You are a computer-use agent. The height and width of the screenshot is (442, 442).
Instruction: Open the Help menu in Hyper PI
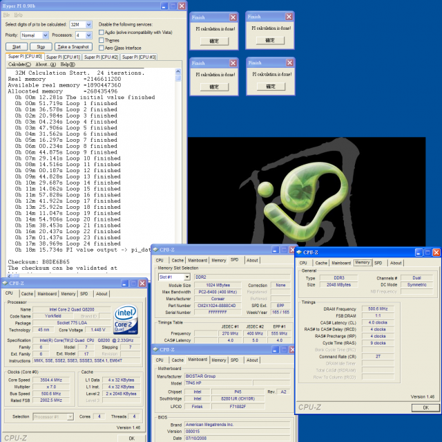pyautogui.click(x=19, y=15)
